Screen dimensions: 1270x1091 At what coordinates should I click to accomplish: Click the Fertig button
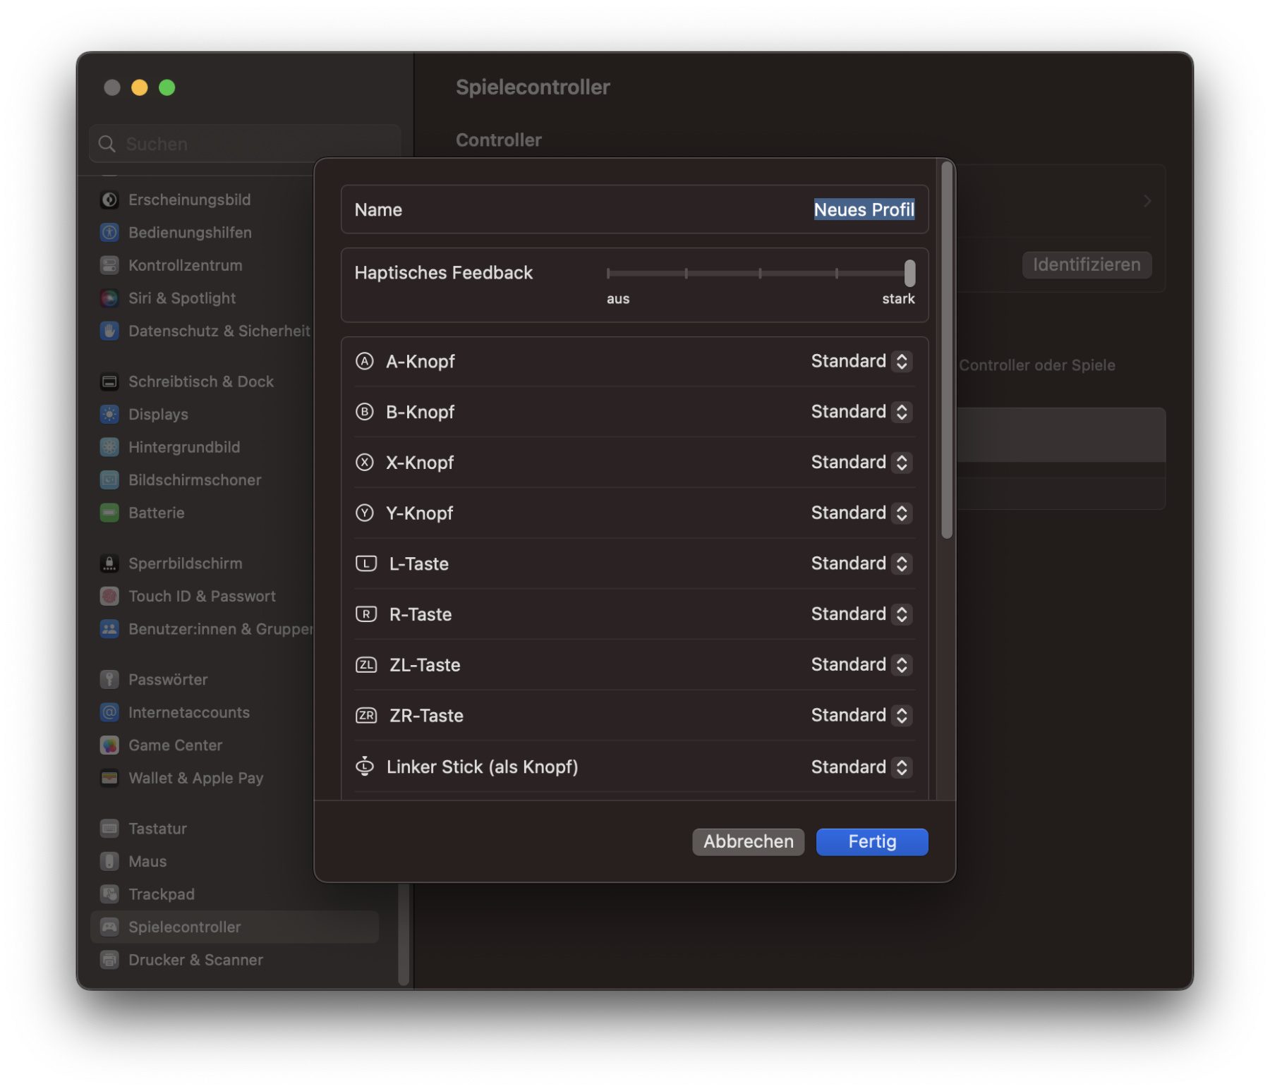tap(872, 841)
